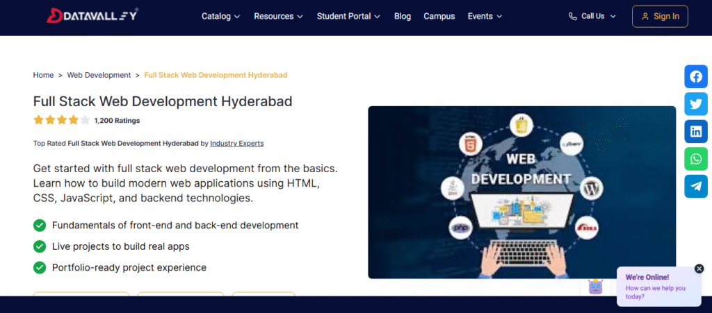Follow the Industry Experts link
Image resolution: width=712 pixels, height=313 pixels.
pos(236,143)
